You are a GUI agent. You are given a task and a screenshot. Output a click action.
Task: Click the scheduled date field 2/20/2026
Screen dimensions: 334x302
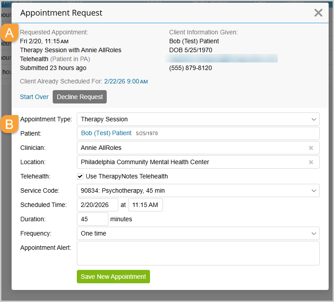coord(97,205)
